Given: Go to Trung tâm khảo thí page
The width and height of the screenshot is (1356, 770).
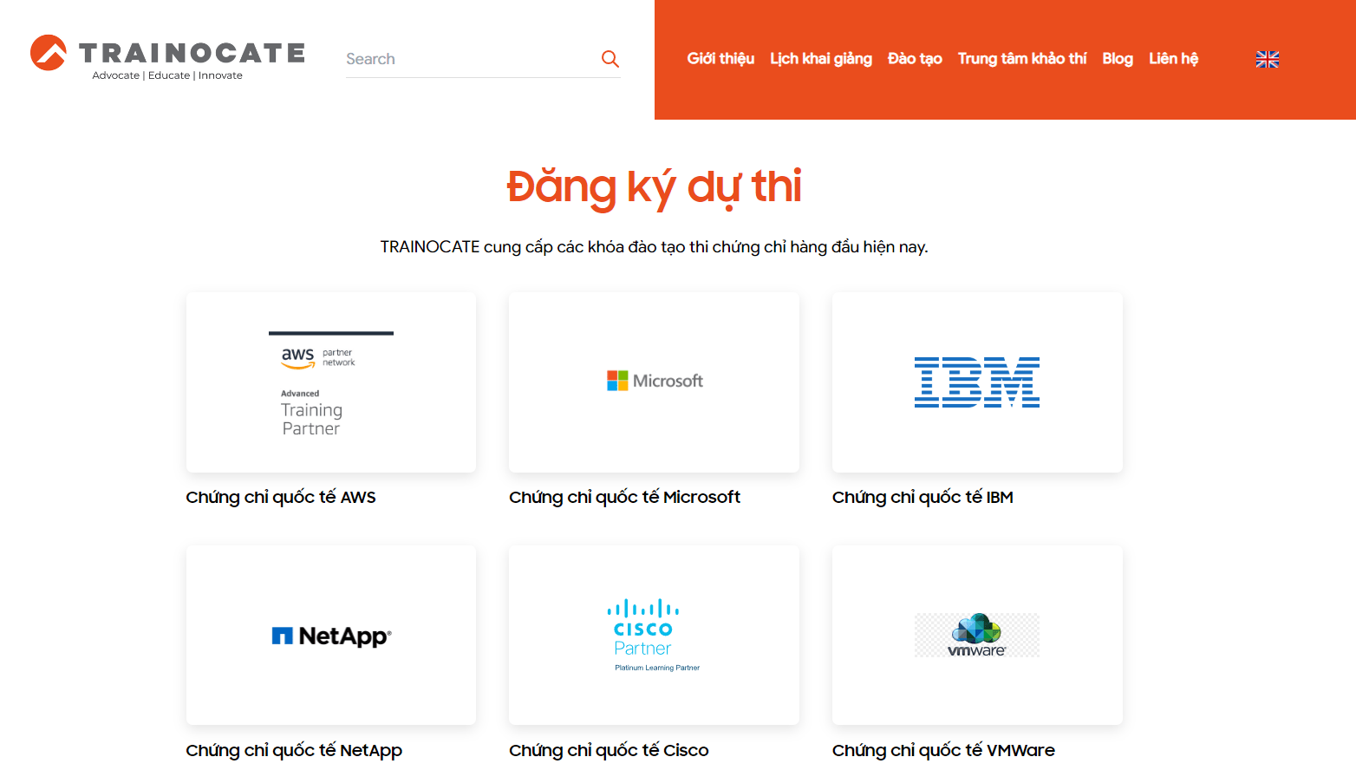Looking at the screenshot, I should click(x=1021, y=59).
